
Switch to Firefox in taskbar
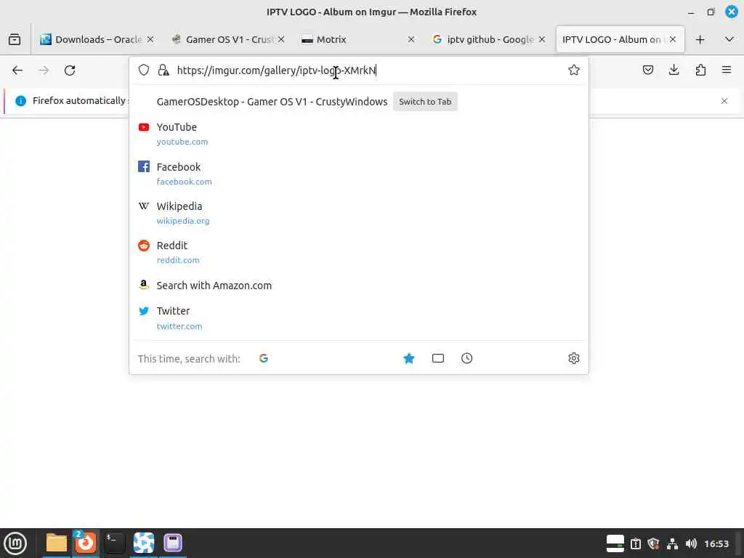coord(86,543)
